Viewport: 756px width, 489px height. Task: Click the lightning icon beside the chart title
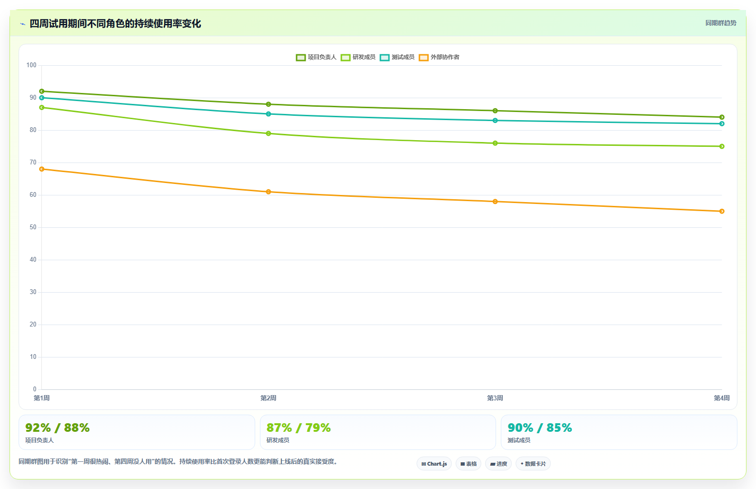pyautogui.click(x=22, y=24)
